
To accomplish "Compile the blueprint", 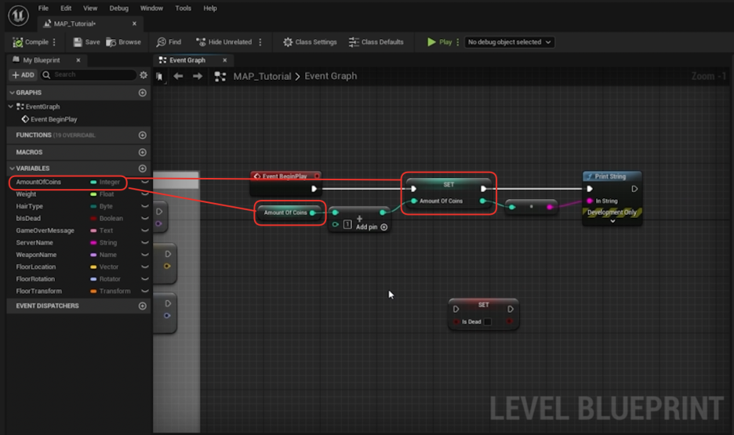I will [x=31, y=42].
